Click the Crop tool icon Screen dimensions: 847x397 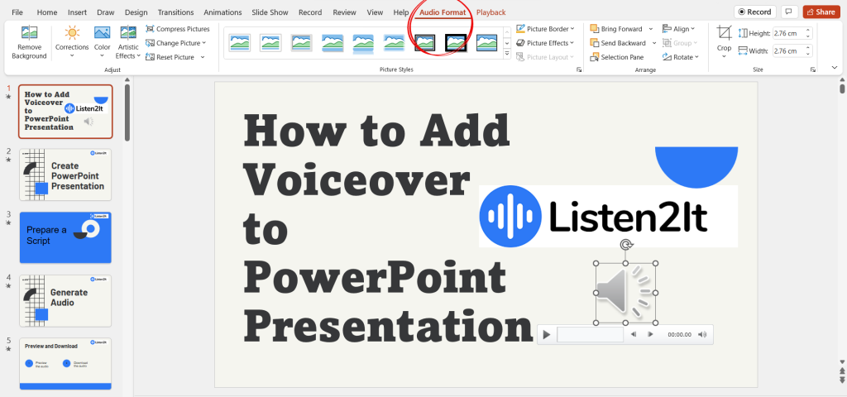pyautogui.click(x=724, y=33)
